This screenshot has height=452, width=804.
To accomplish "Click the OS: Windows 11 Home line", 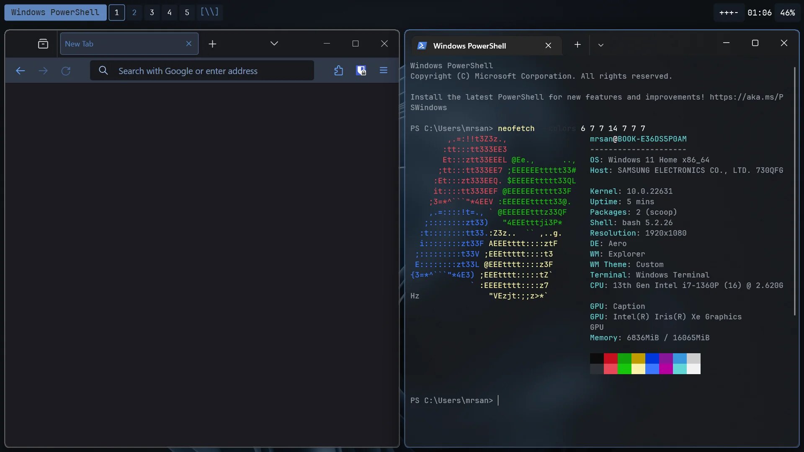I will 649,160.
